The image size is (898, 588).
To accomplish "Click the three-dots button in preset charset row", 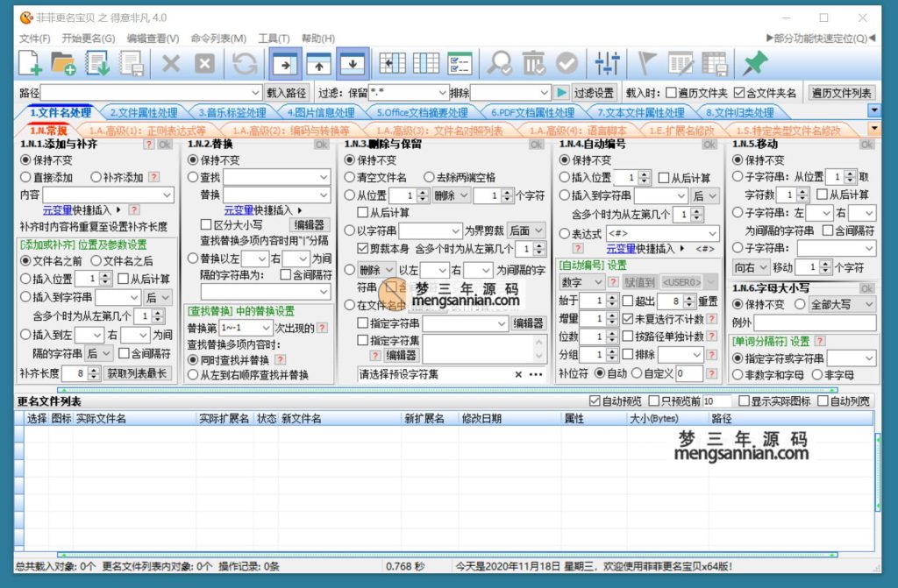I will [536, 374].
